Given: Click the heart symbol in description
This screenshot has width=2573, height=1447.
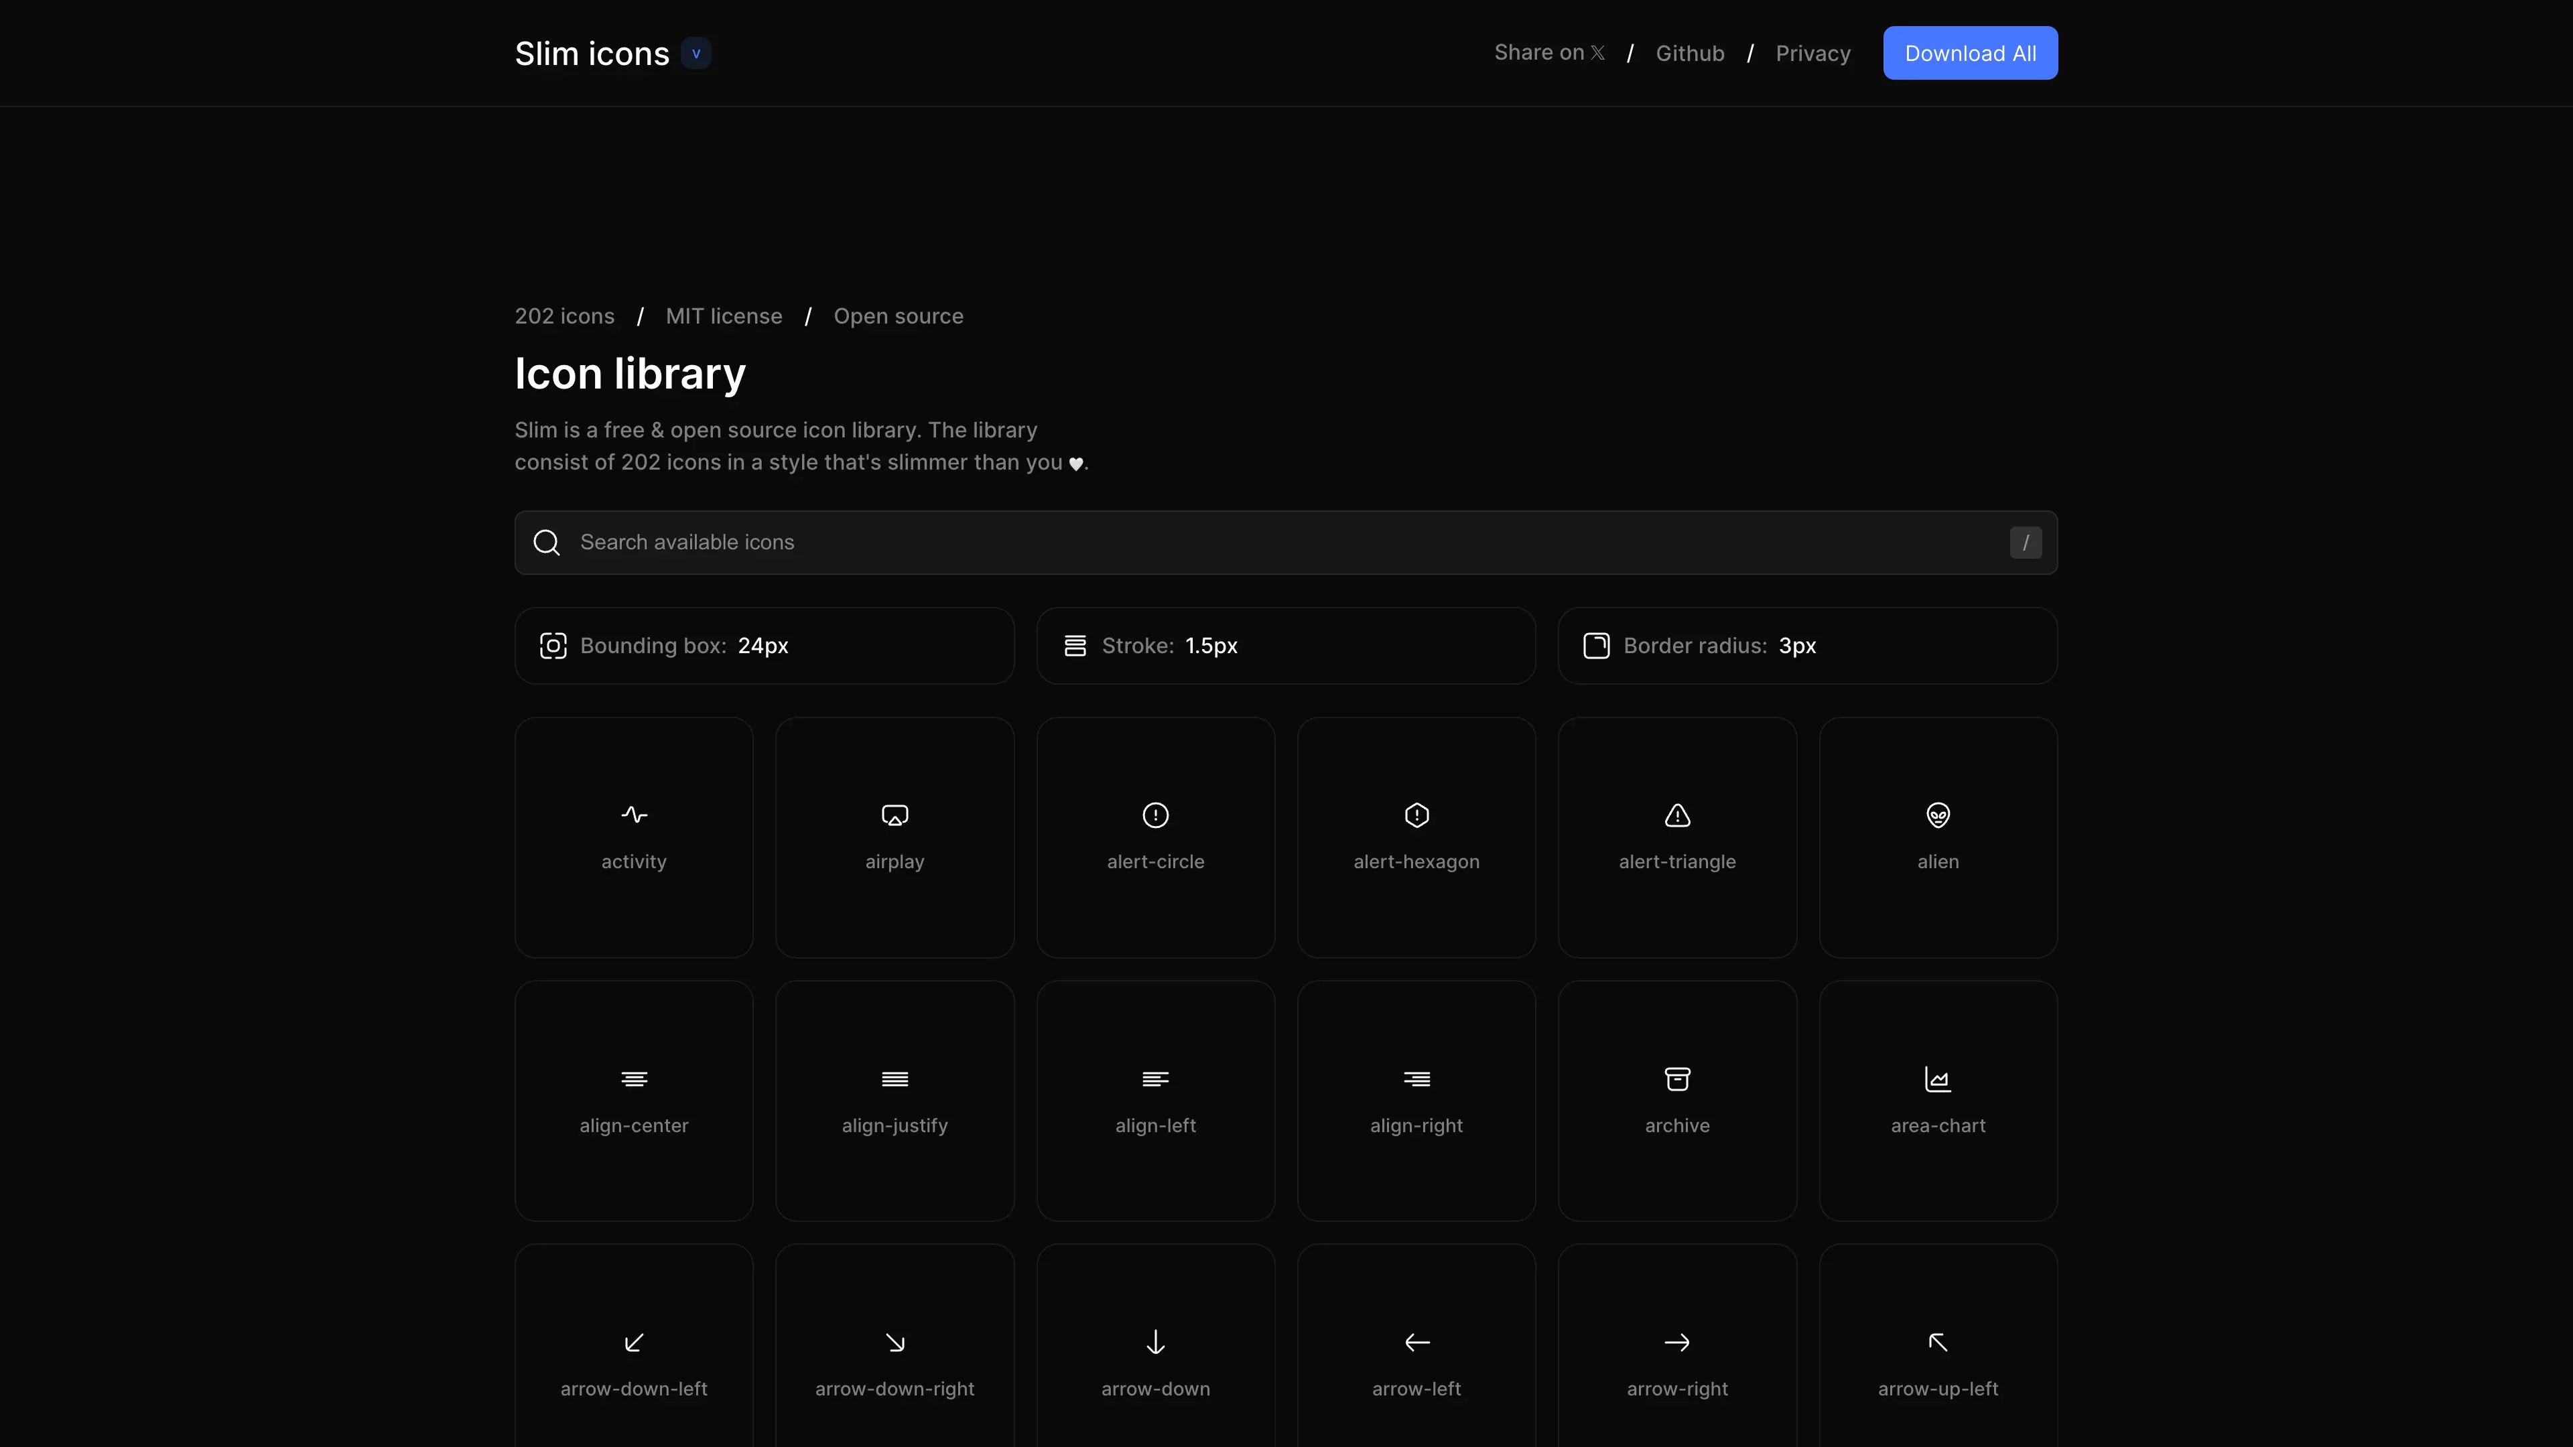Looking at the screenshot, I should coord(1075,464).
